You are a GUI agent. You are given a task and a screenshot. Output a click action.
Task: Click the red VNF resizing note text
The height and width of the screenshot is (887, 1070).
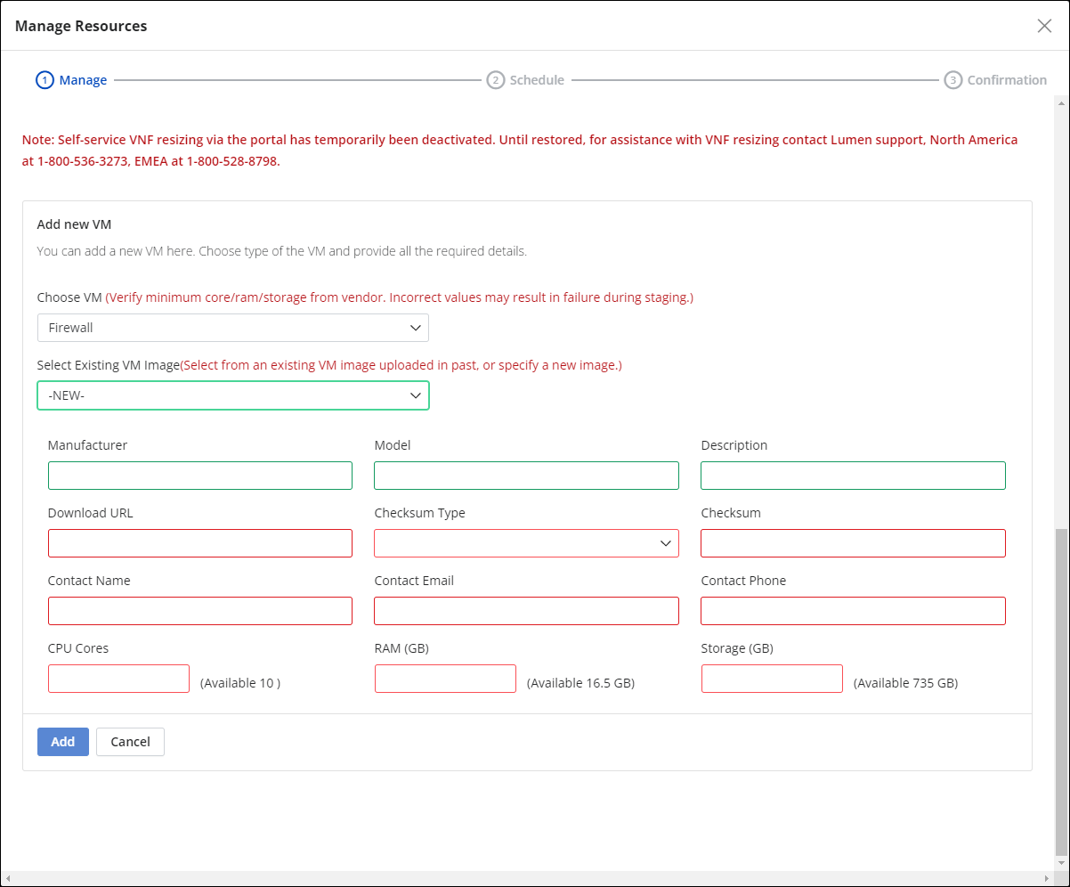pyautogui.click(x=520, y=151)
